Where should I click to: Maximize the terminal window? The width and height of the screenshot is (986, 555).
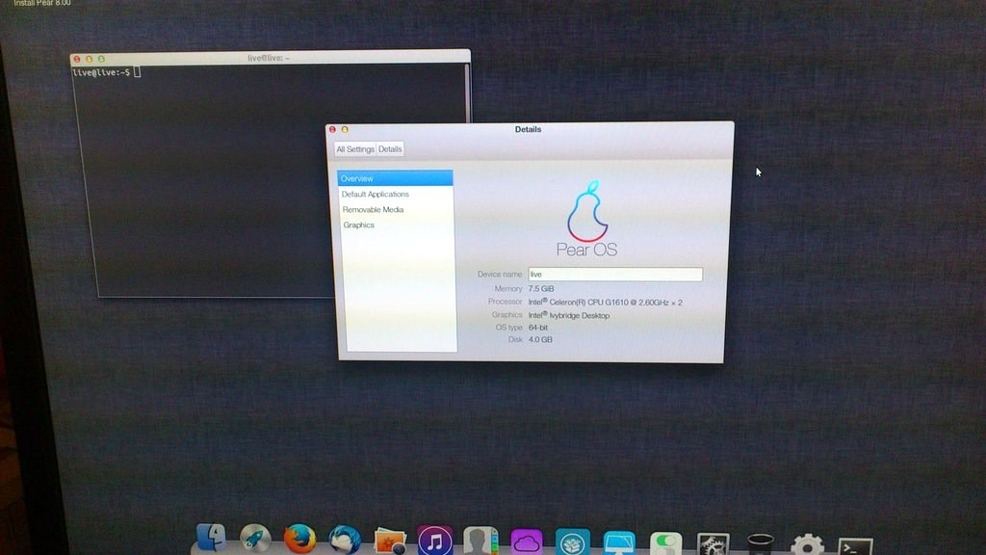(x=101, y=59)
